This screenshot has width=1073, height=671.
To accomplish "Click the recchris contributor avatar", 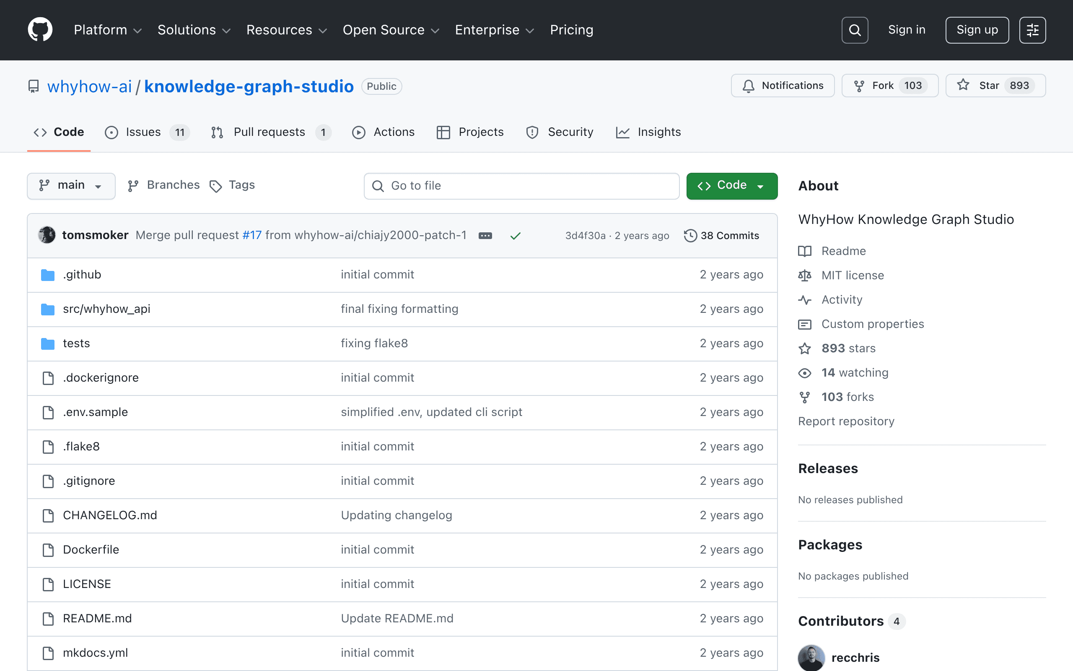I will [x=811, y=658].
